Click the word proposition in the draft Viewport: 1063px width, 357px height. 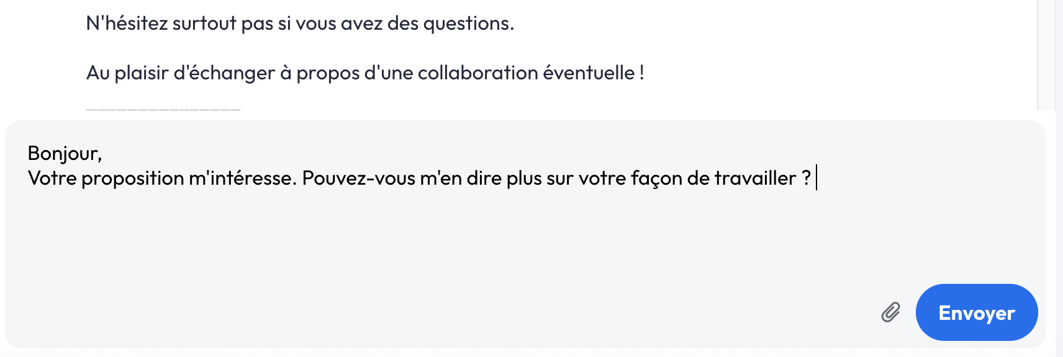[x=132, y=178]
